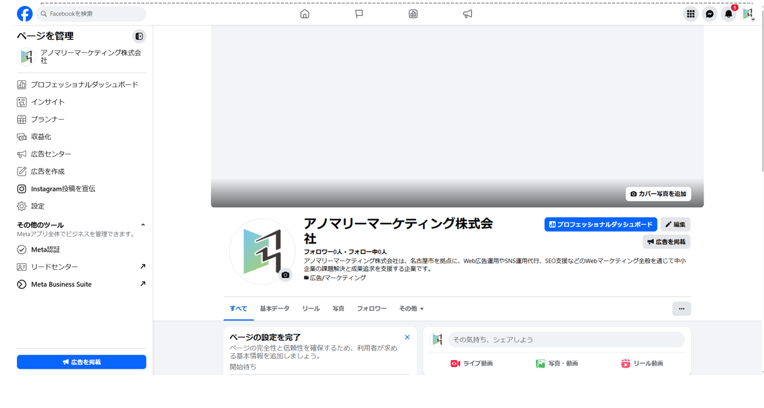Viewport: 764px width, 408px height.
Task: Open the megaphone ads icon in top navigation
Action: click(468, 14)
